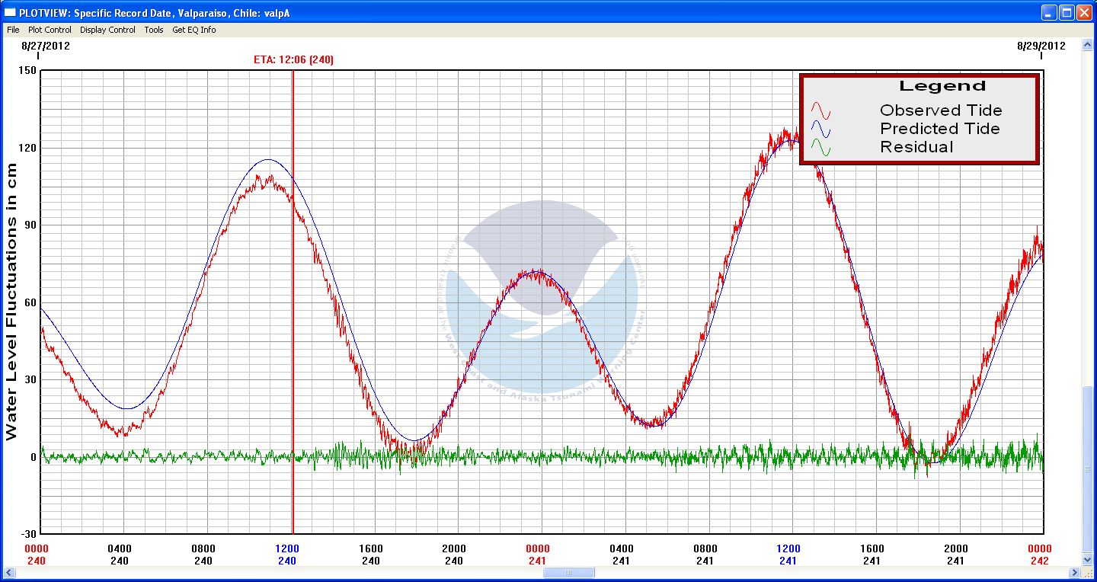Click the blue 1200 241 time axis label
Viewport: 1097px width, 582px height.
click(788, 554)
